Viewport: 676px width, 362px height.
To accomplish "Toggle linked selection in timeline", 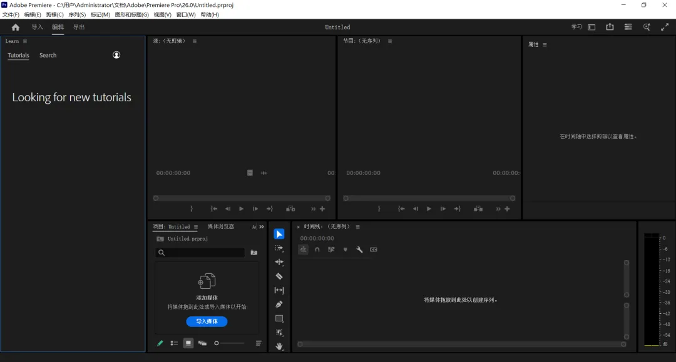I will [331, 249].
